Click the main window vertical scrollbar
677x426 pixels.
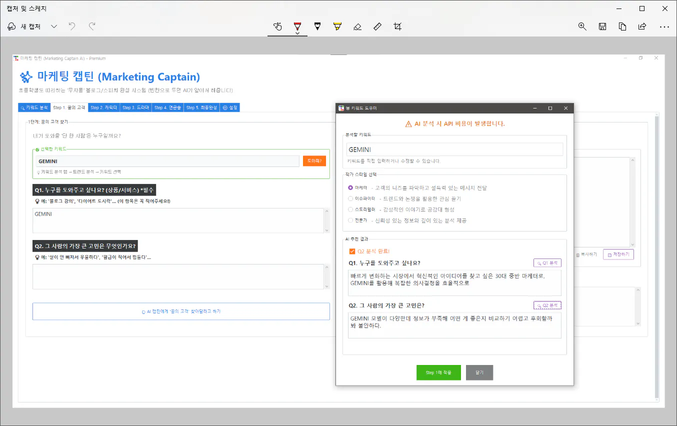point(656,256)
